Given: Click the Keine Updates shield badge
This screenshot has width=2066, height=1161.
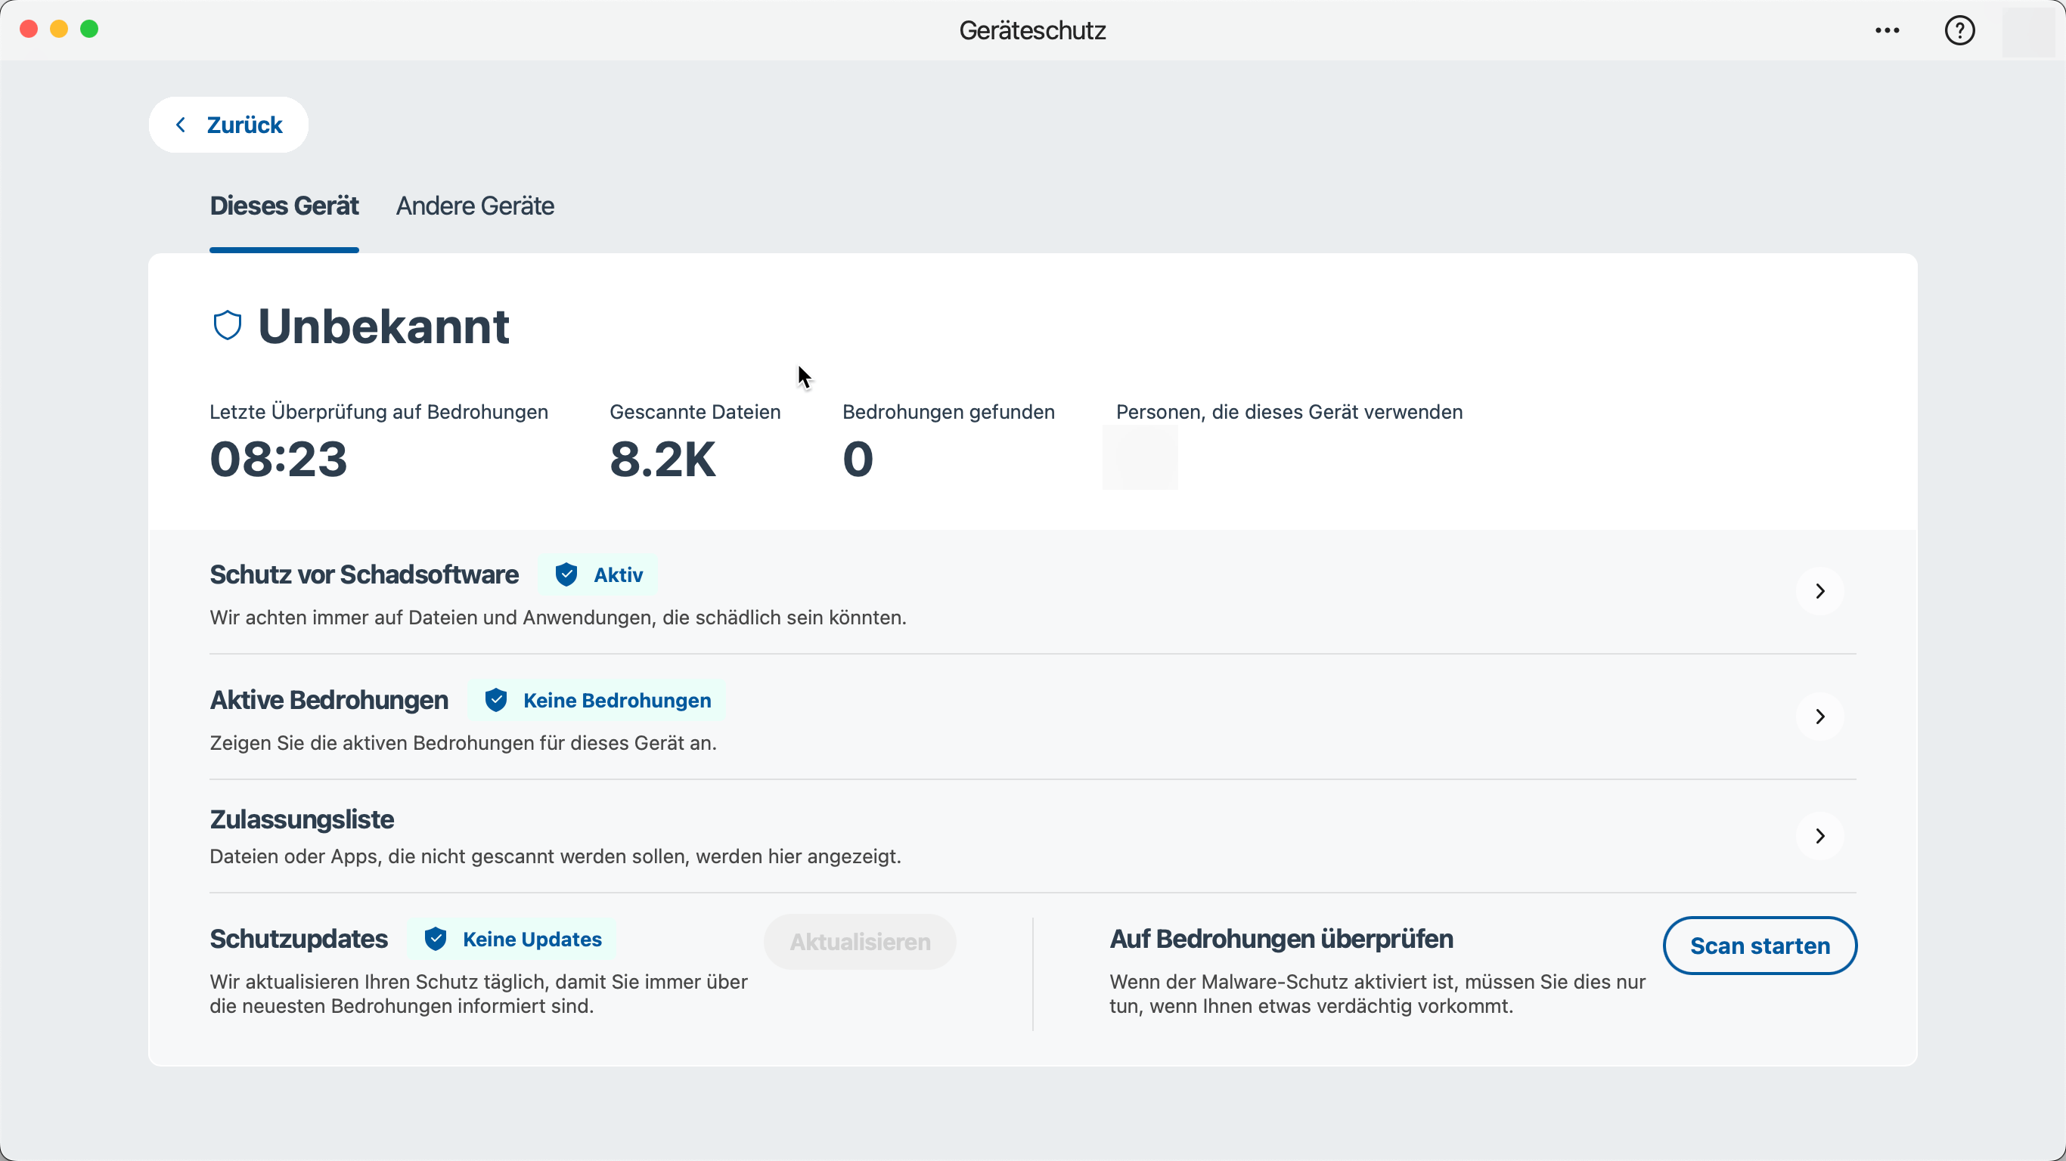Looking at the screenshot, I should point(513,939).
